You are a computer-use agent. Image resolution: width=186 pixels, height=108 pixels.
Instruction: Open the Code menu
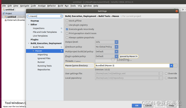tap(33, 6)
